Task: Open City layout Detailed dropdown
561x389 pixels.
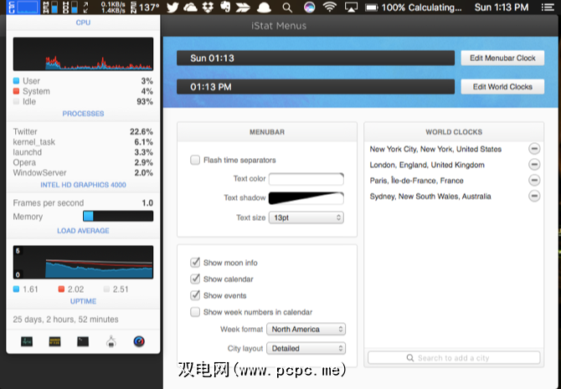Action: (x=306, y=348)
